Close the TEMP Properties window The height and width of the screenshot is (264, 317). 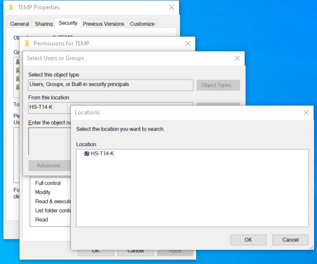click(x=172, y=7)
